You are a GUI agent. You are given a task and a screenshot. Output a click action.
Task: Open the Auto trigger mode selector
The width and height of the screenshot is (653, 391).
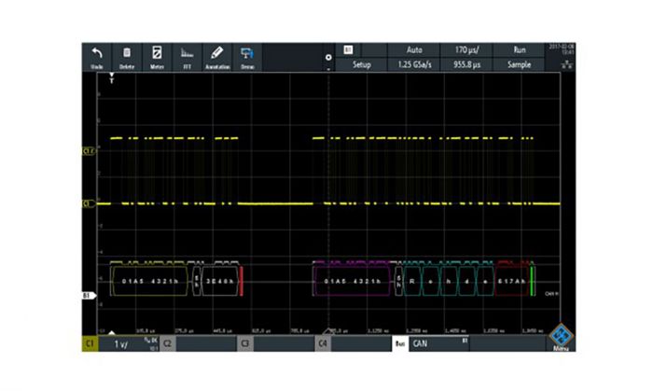click(413, 49)
